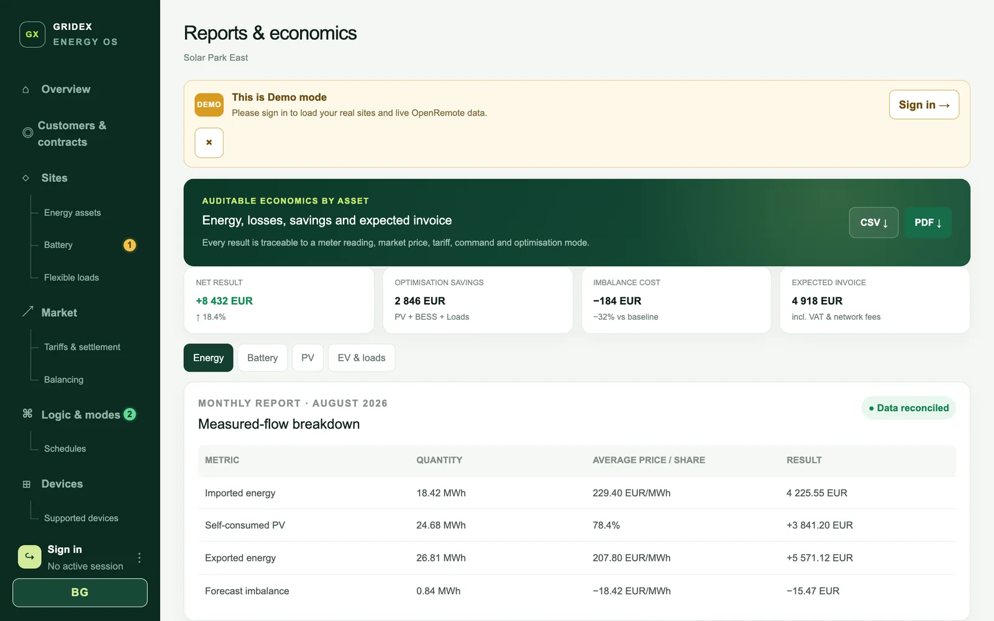Screen dimensions: 994x621
Task: Click the Imbalance cost card
Action: click(676, 301)
